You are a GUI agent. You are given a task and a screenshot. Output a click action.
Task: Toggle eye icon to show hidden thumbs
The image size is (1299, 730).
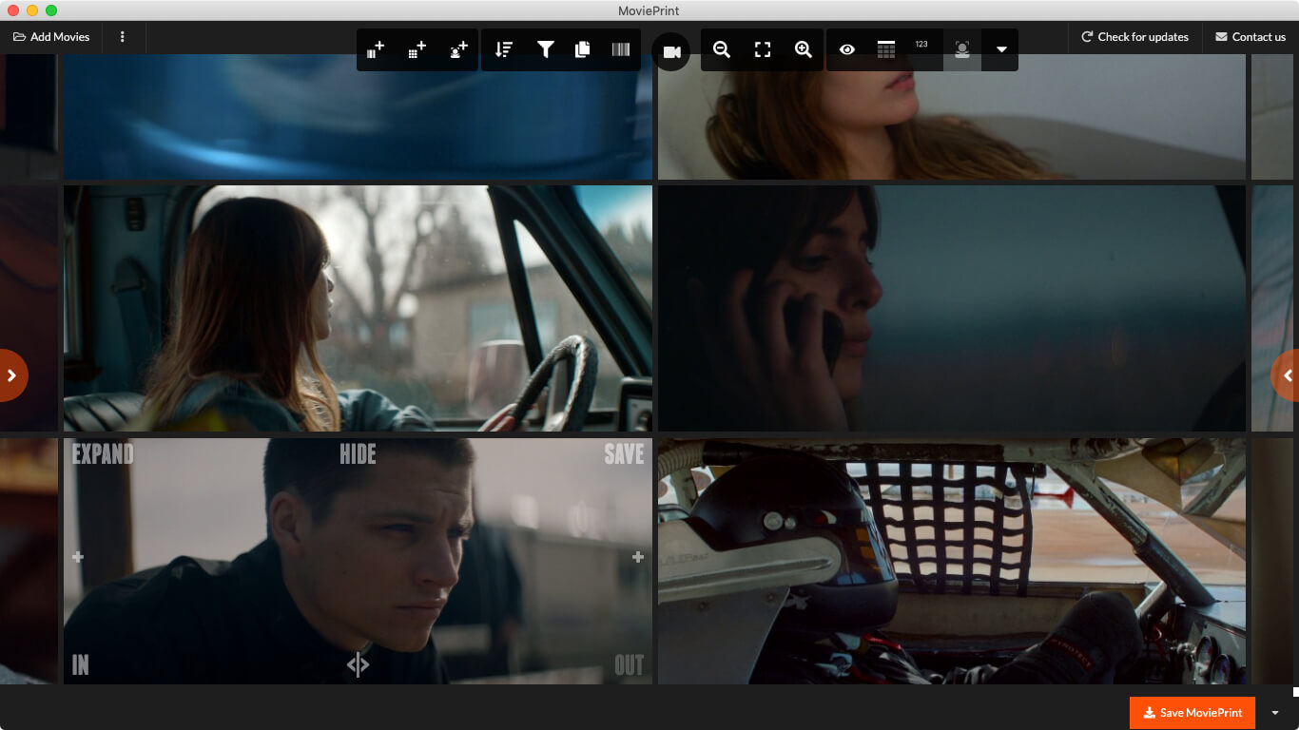tap(847, 49)
